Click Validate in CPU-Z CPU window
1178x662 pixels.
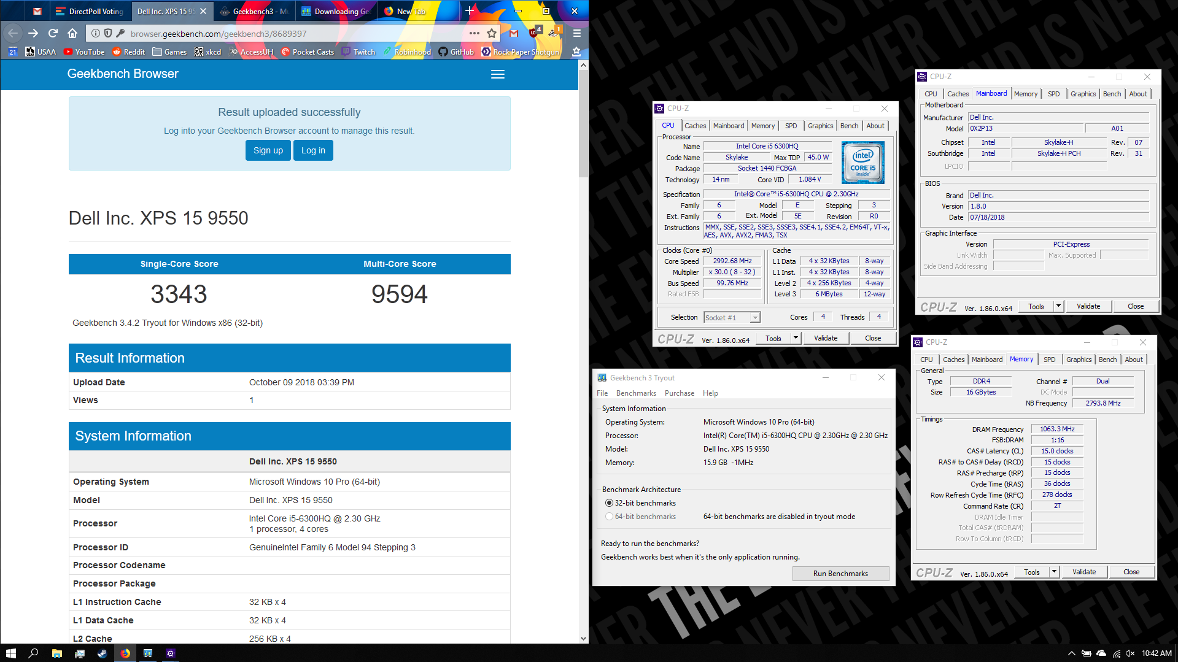point(826,338)
